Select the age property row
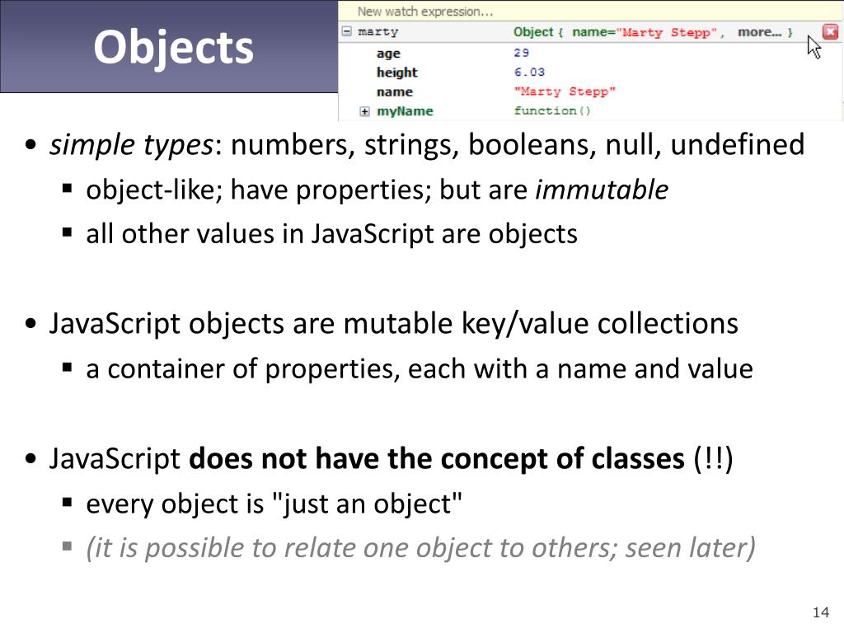Image resolution: width=844 pixels, height=633 pixels. point(589,53)
